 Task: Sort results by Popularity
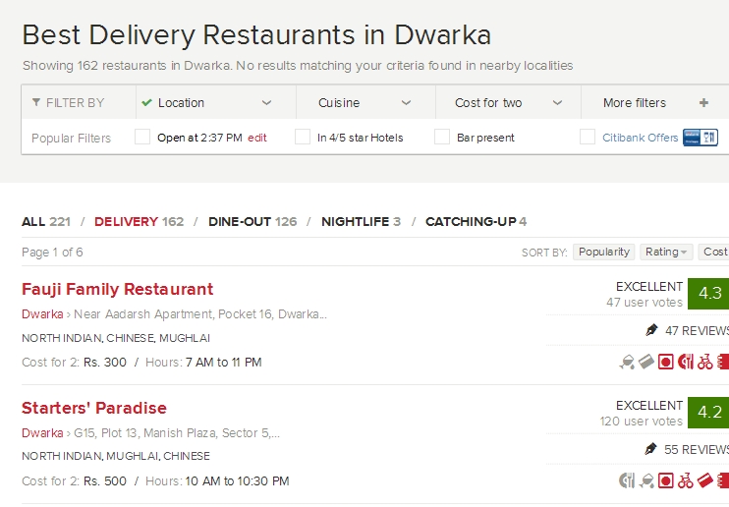click(x=603, y=253)
